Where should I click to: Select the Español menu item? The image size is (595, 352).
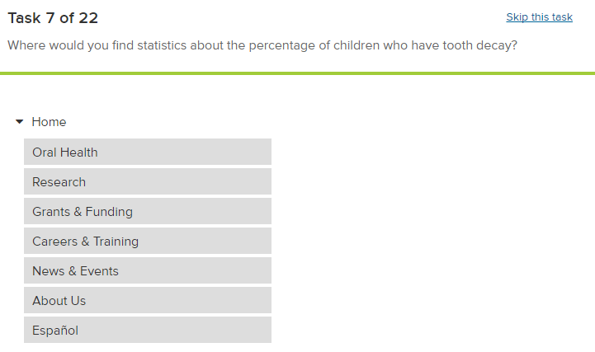pyautogui.click(x=147, y=330)
